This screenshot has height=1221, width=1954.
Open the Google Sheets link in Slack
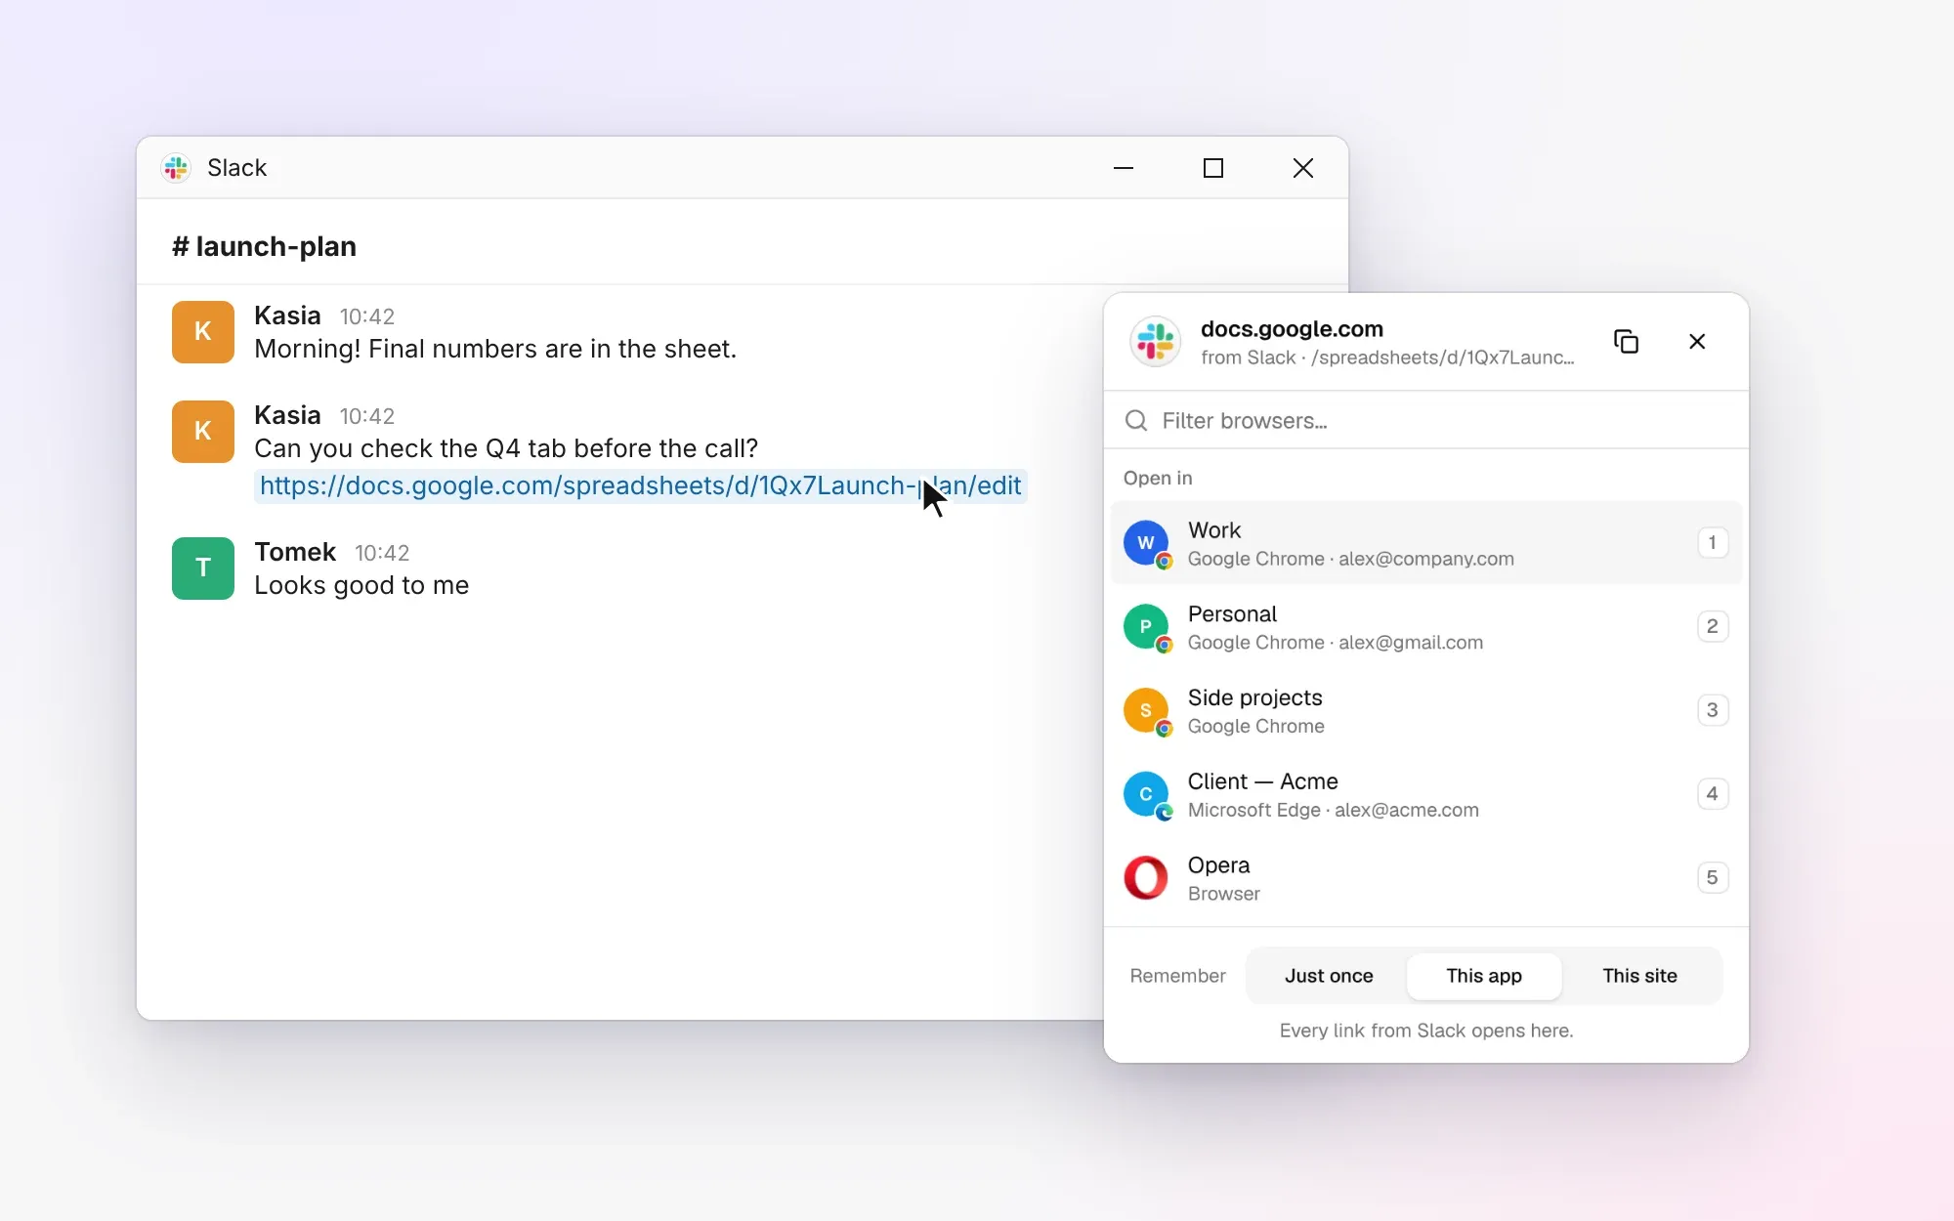pyautogui.click(x=640, y=486)
